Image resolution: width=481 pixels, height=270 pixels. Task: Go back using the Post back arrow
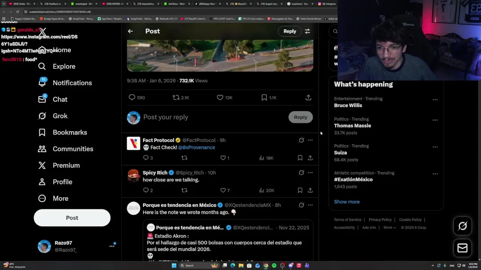[130, 31]
